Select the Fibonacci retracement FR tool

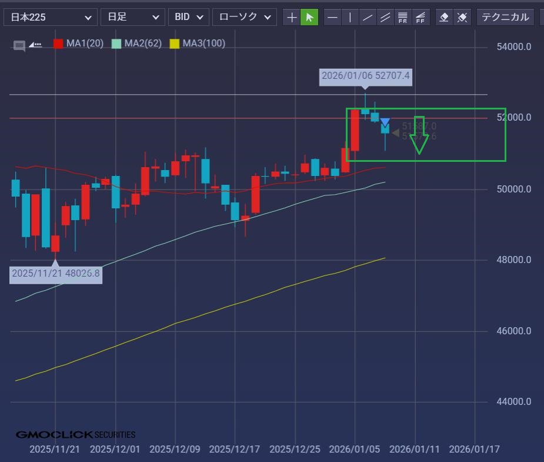(403, 17)
